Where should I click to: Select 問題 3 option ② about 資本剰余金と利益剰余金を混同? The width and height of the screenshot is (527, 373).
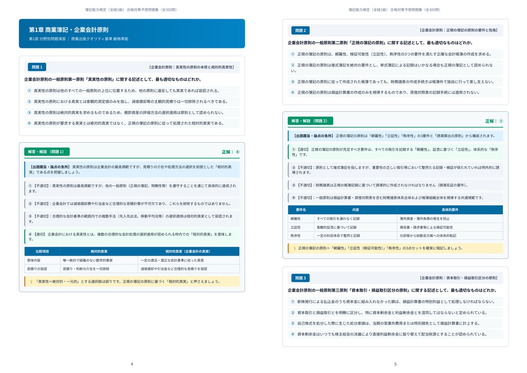[x=395, y=313]
